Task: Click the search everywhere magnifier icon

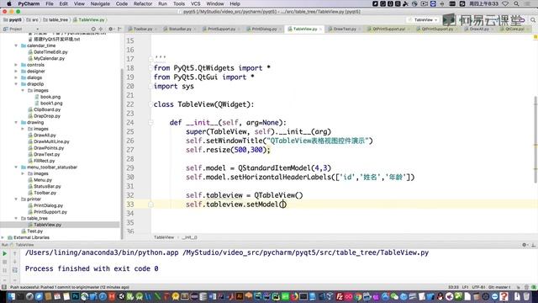Action: pyautogui.click(x=533, y=20)
